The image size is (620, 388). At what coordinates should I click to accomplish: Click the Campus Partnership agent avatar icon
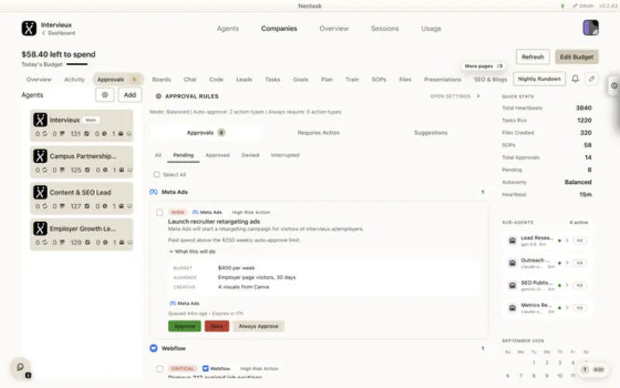pos(40,156)
